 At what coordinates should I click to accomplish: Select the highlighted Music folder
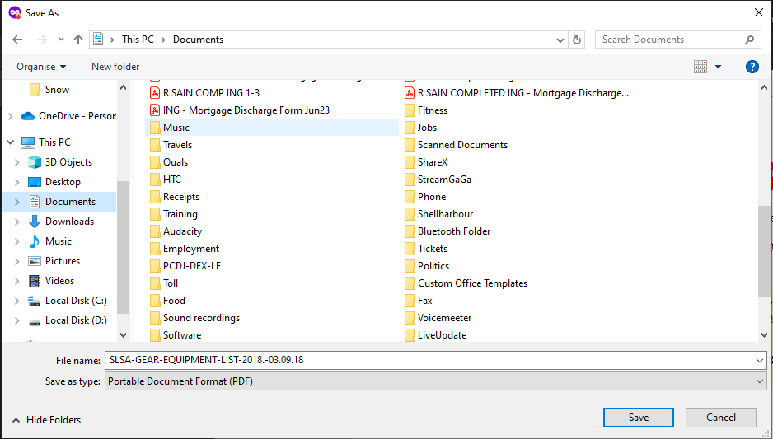point(272,128)
